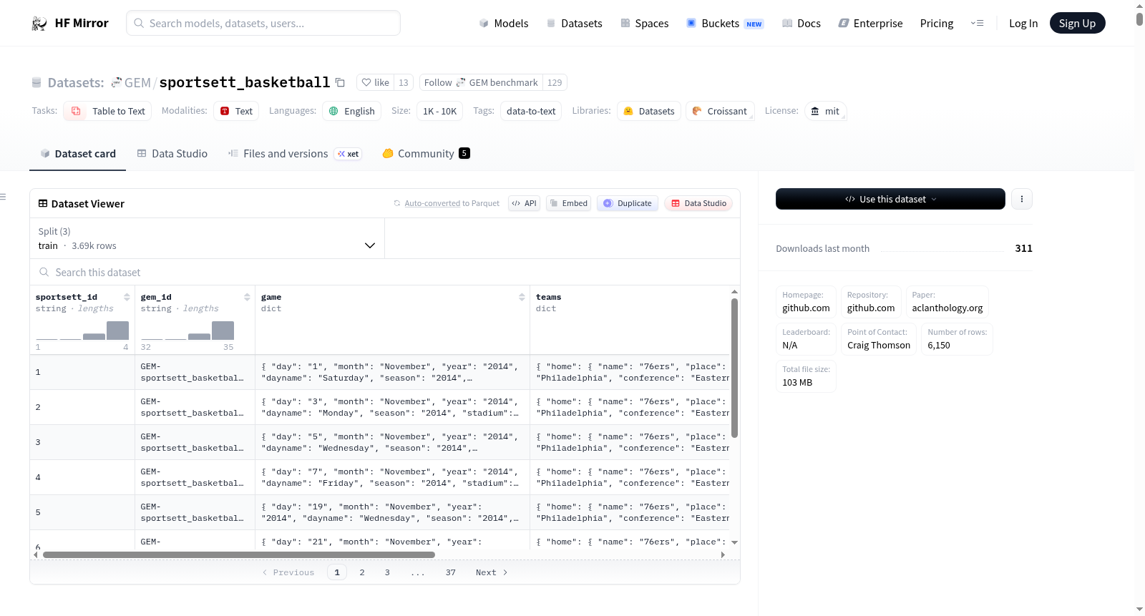
Task: Focus the top search models field
Action: 263,23
